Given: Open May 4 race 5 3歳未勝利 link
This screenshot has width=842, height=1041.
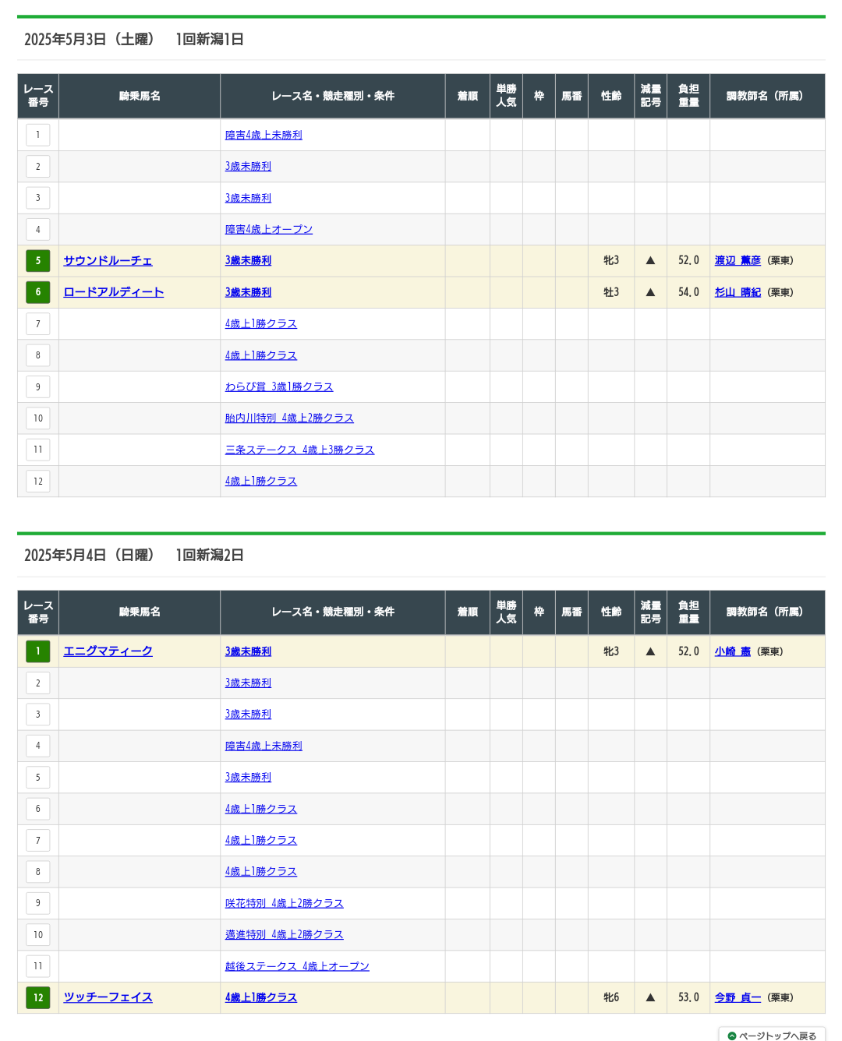Looking at the screenshot, I should pos(248,777).
